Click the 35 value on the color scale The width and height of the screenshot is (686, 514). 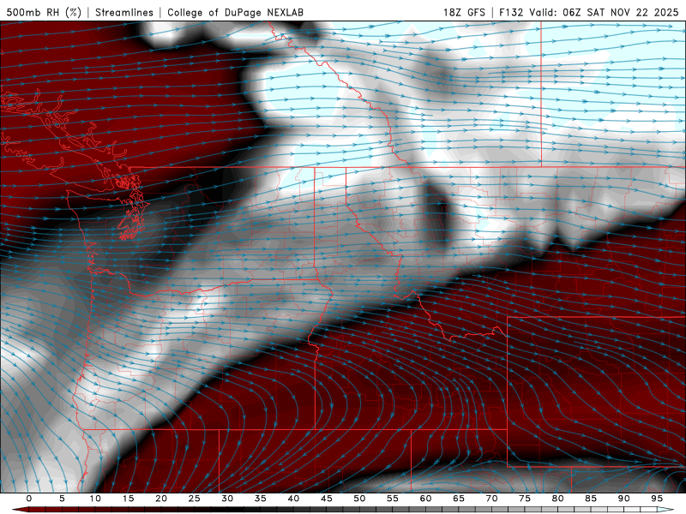coord(261,499)
